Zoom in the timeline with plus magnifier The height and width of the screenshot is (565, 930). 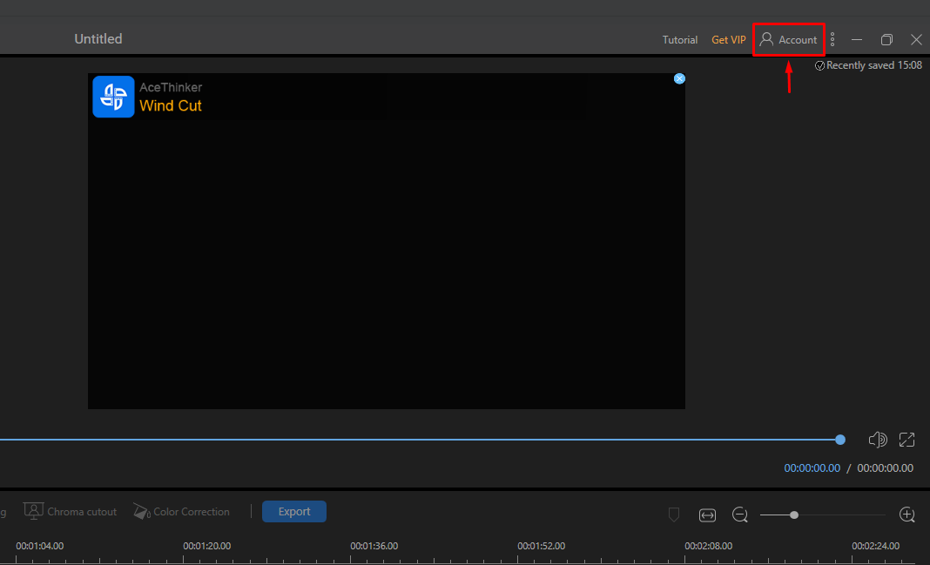tap(906, 515)
